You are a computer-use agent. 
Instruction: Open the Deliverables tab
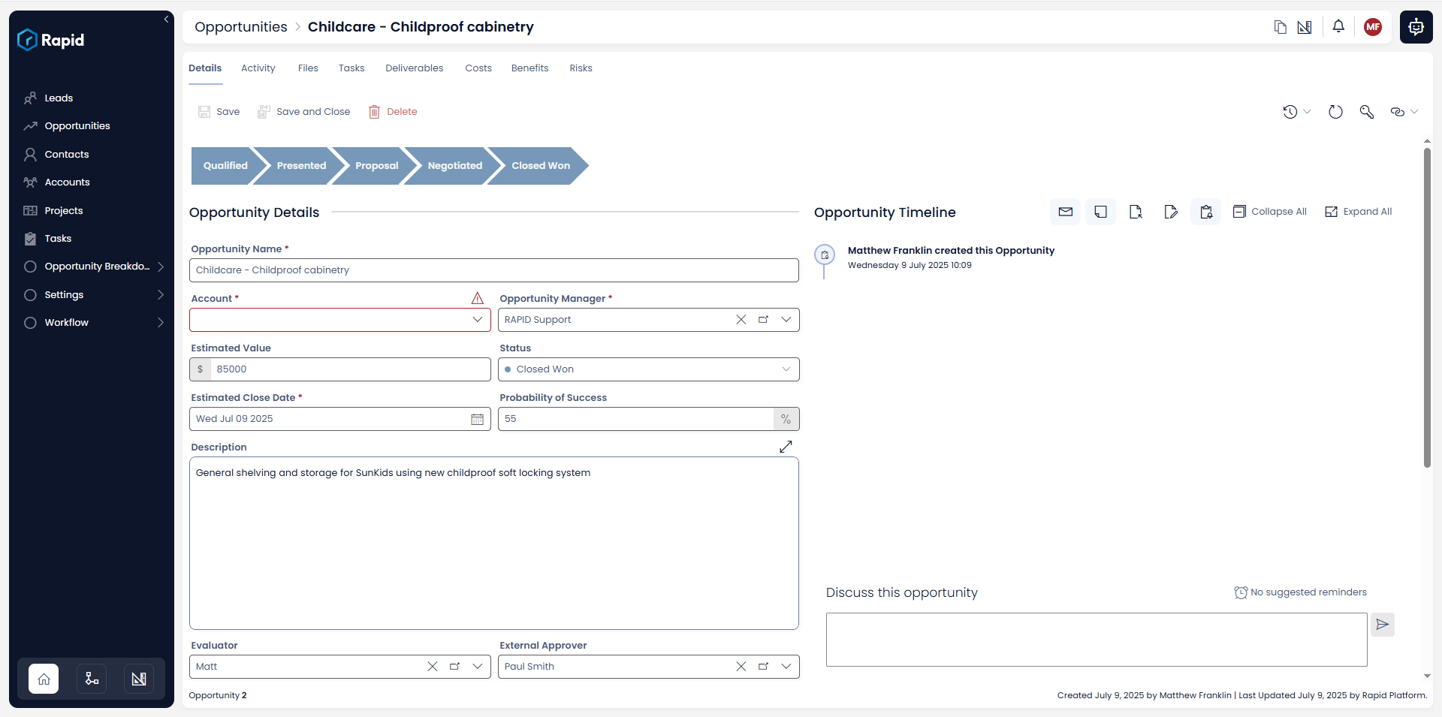click(x=414, y=68)
